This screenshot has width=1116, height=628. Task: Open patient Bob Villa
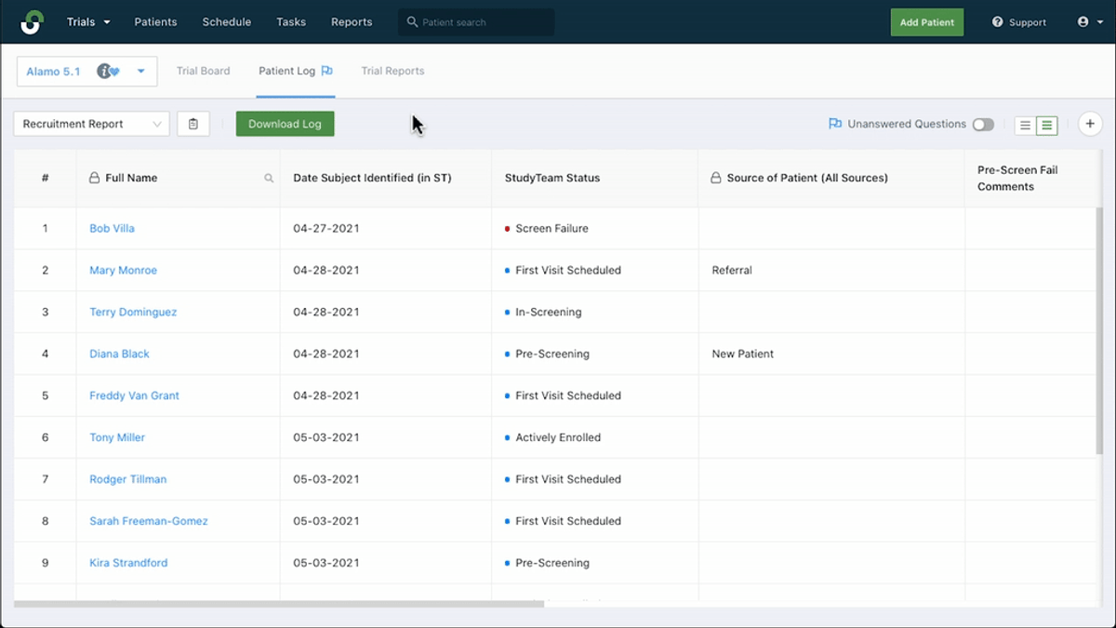click(x=112, y=228)
